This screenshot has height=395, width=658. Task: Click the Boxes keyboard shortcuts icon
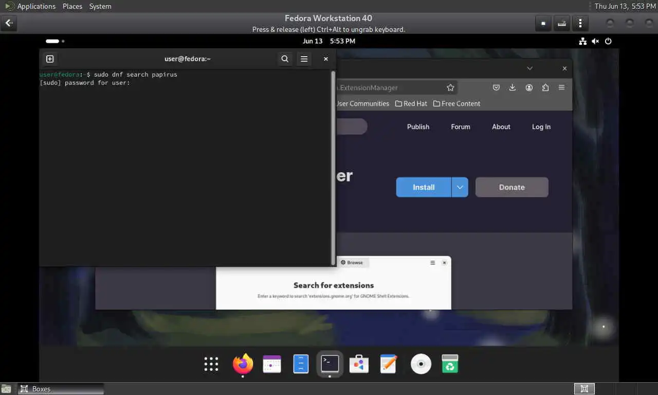(x=562, y=23)
